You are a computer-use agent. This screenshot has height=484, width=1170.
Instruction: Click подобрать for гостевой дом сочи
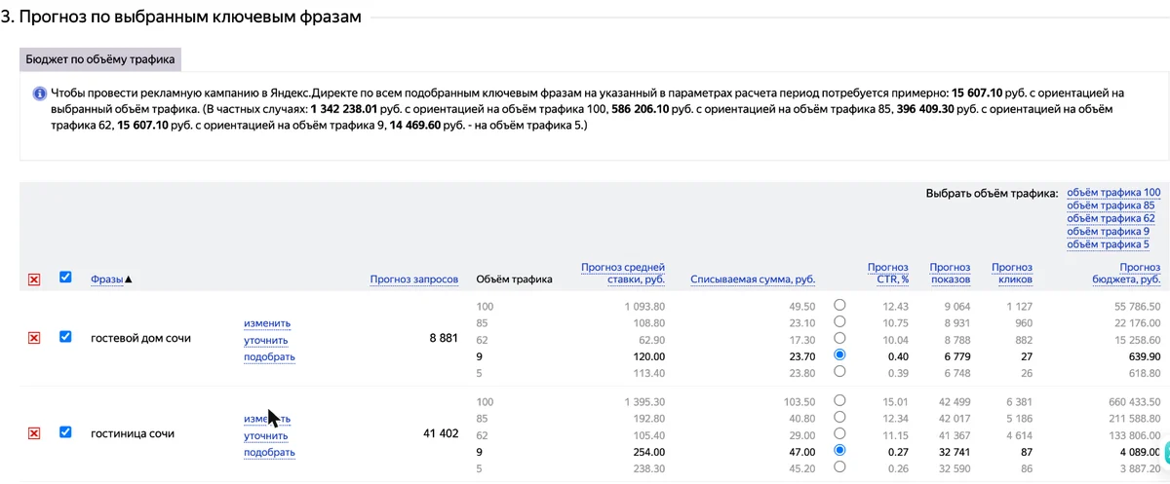(269, 356)
